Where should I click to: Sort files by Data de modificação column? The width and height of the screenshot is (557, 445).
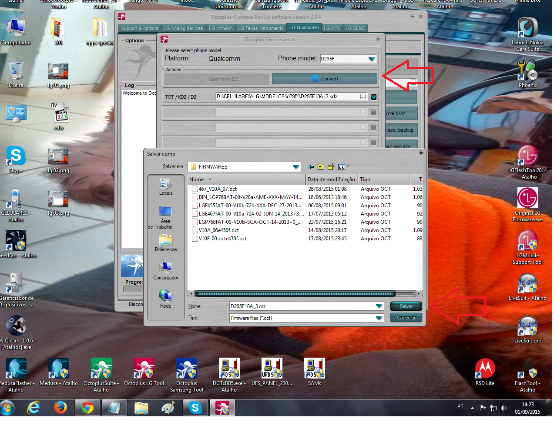pyautogui.click(x=332, y=179)
